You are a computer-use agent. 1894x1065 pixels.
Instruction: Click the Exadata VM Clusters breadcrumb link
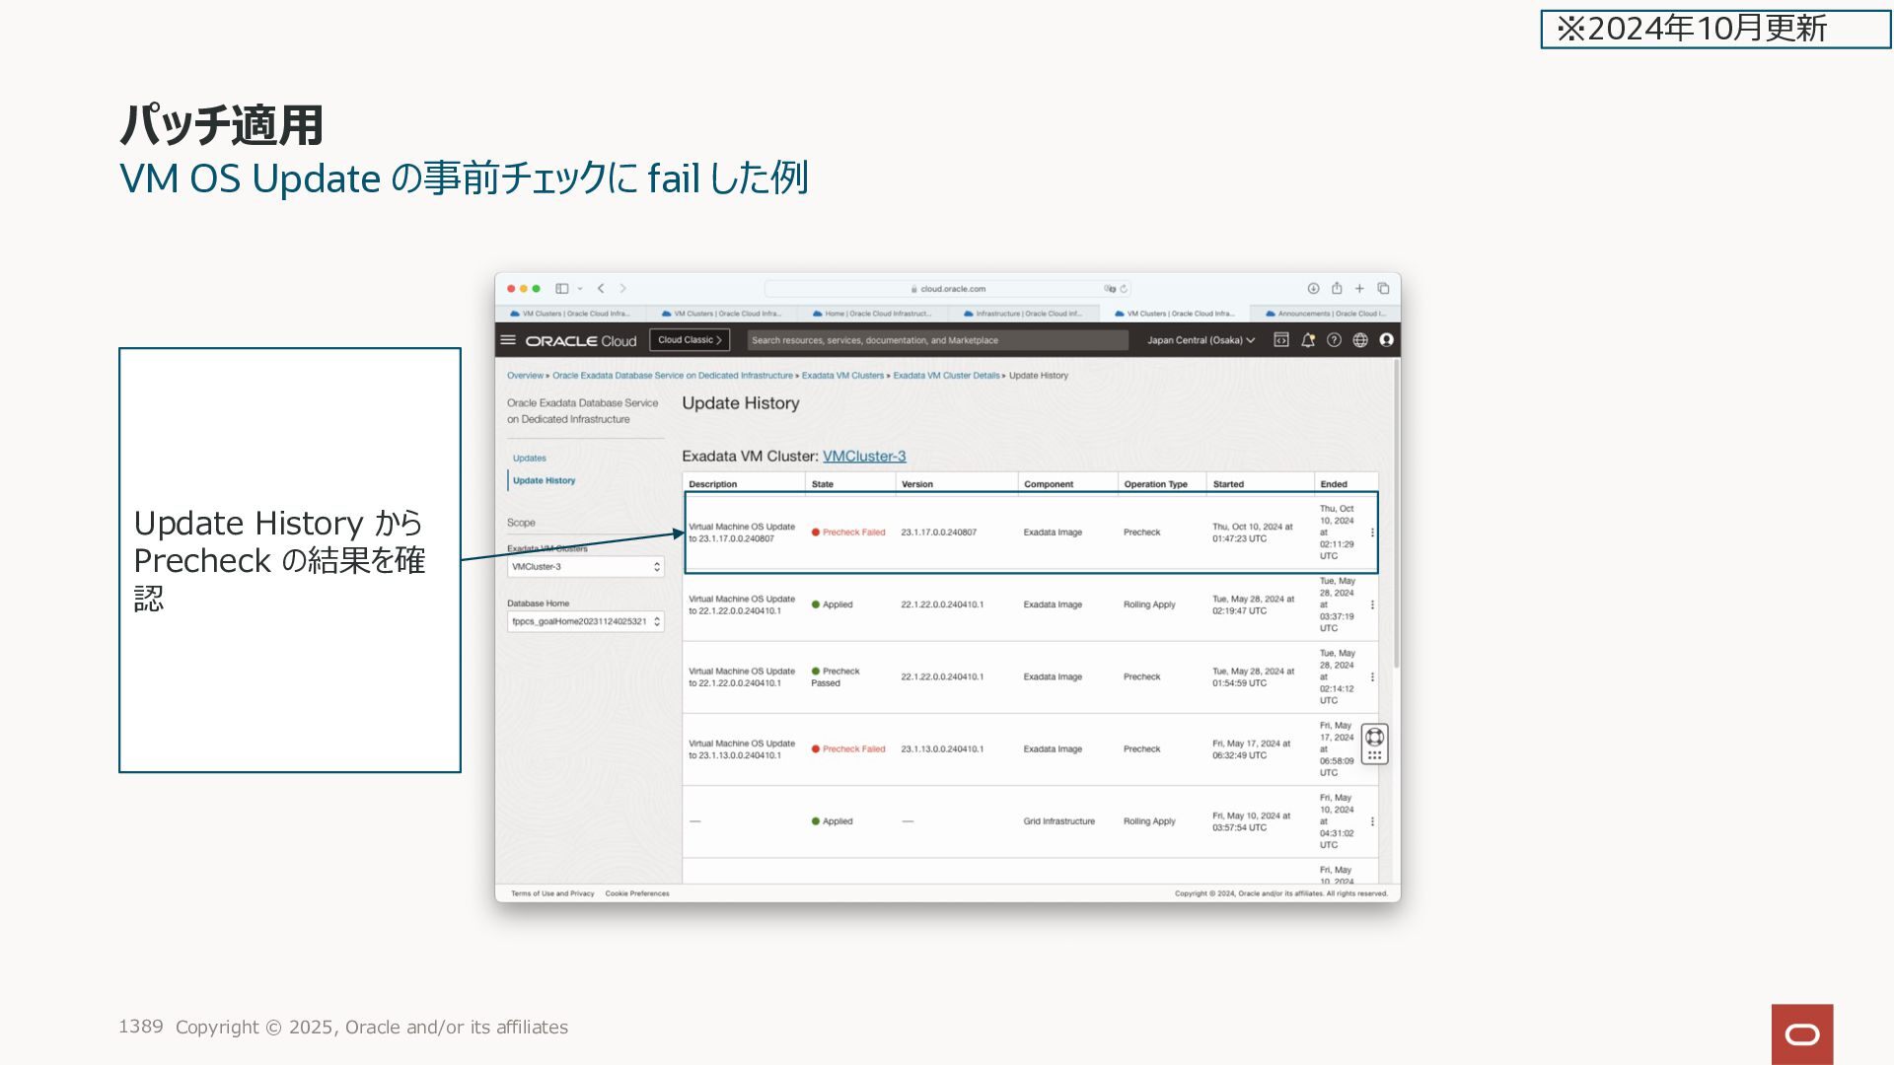pos(842,376)
